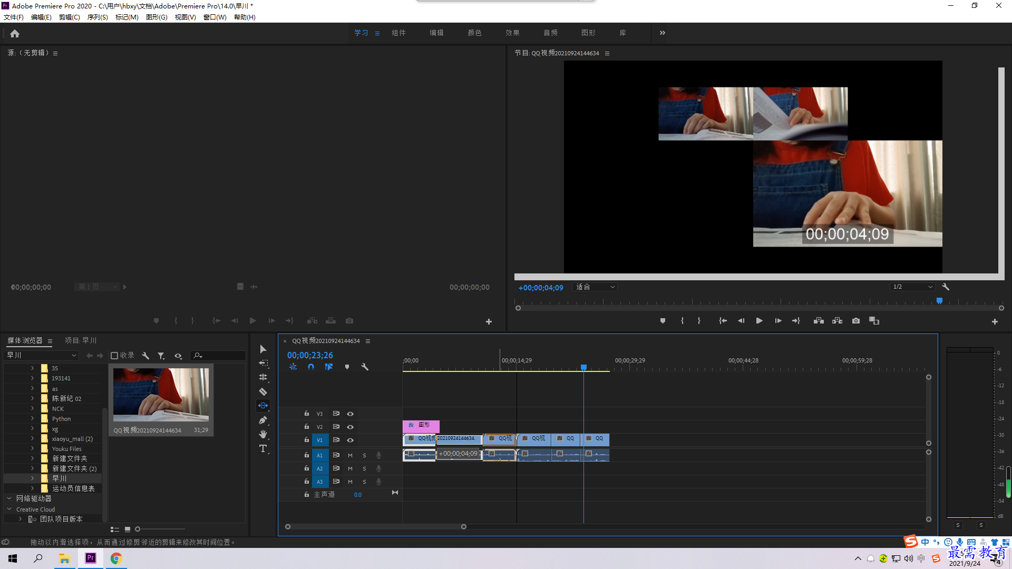Step back one frame in program monitor
Image resolution: width=1012 pixels, height=569 pixels.
tap(741, 321)
